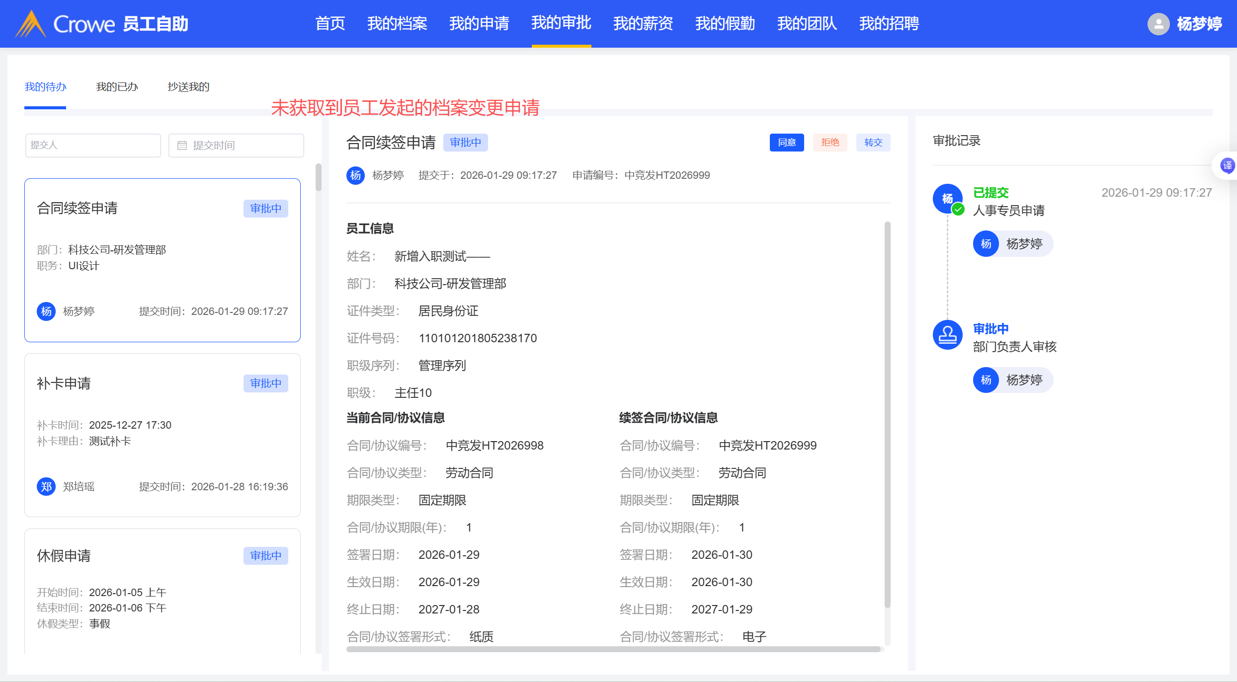Click calendar icon in 提交时间 field
This screenshot has width=1237, height=682.
pyautogui.click(x=182, y=146)
